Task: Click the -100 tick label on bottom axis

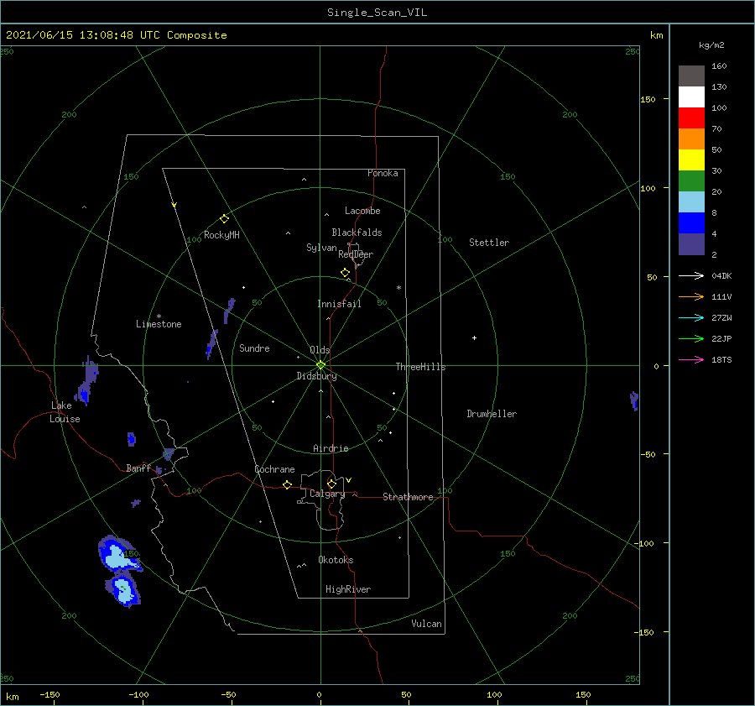Action: click(138, 694)
